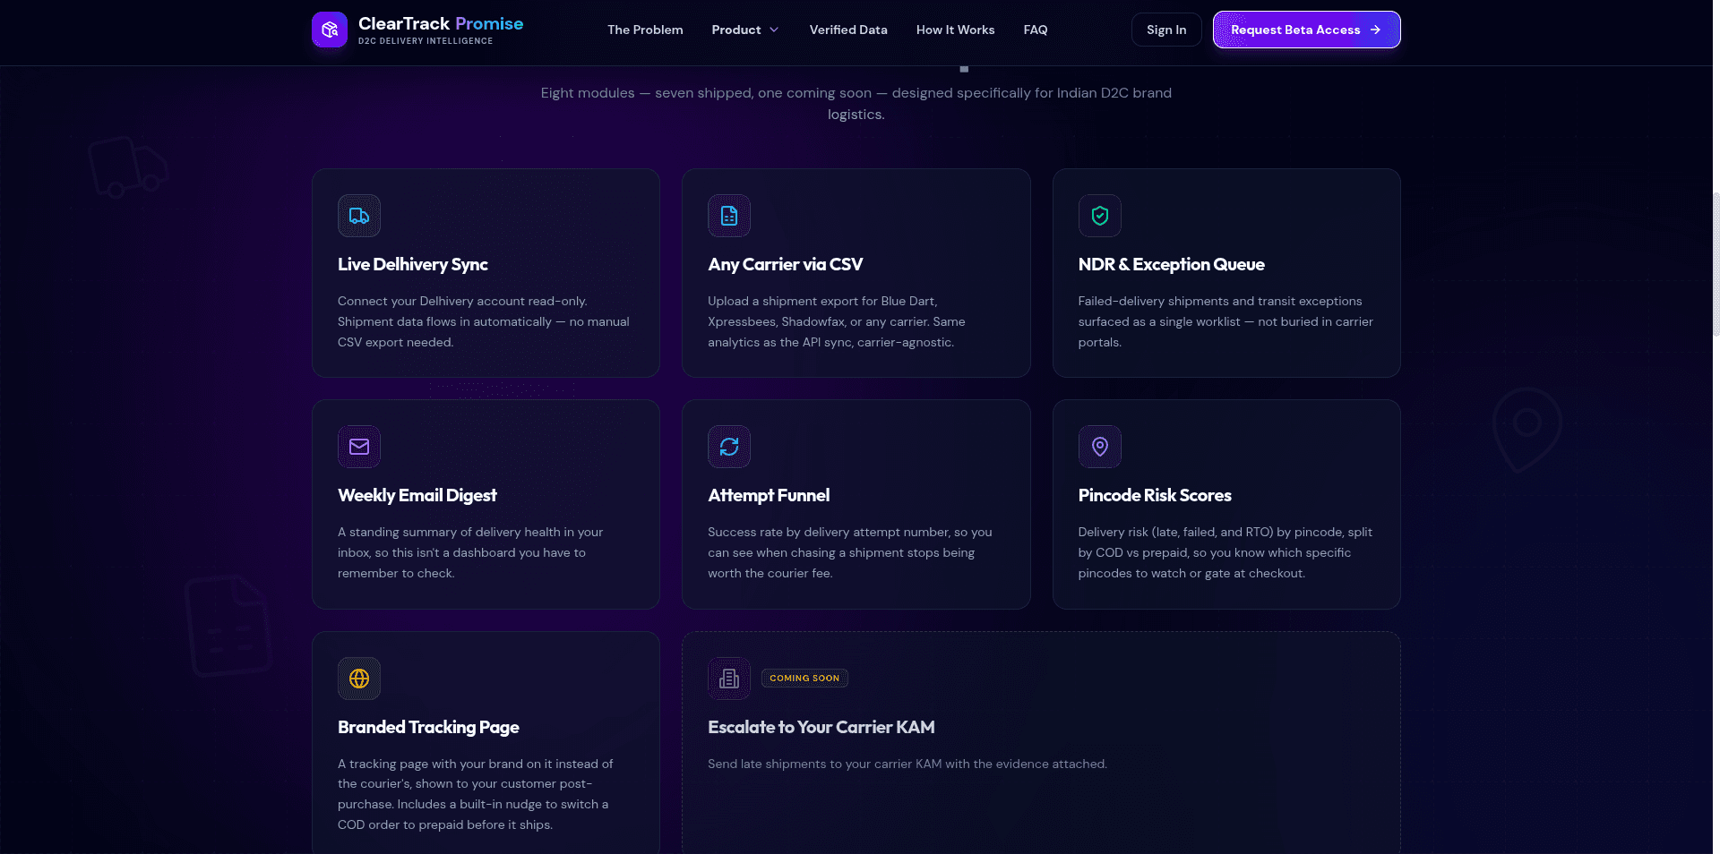Click the Pincode Risk Scores map pin icon
The width and height of the screenshot is (1720, 854).
click(1100, 447)
